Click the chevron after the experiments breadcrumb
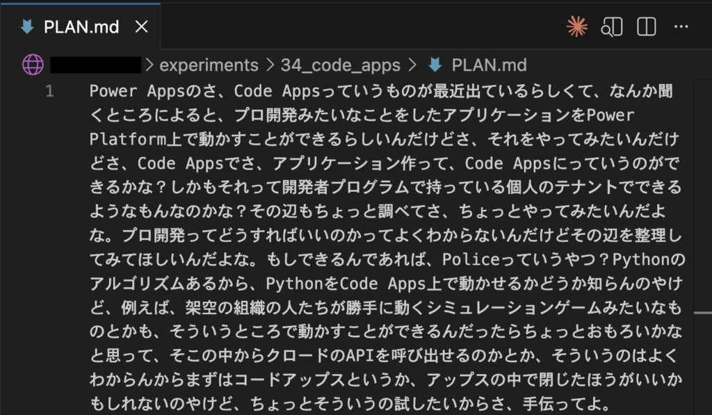Screen dimensions: 712x415 [269, 65]
